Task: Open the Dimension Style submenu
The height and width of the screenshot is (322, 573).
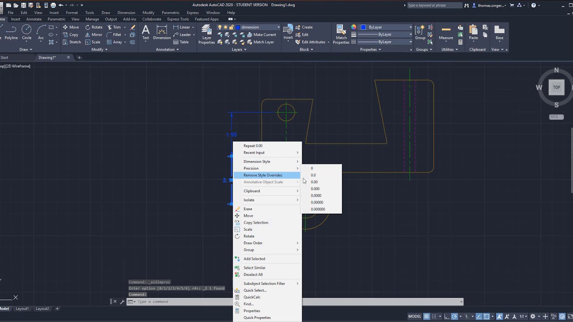Action: pos(267,161)
